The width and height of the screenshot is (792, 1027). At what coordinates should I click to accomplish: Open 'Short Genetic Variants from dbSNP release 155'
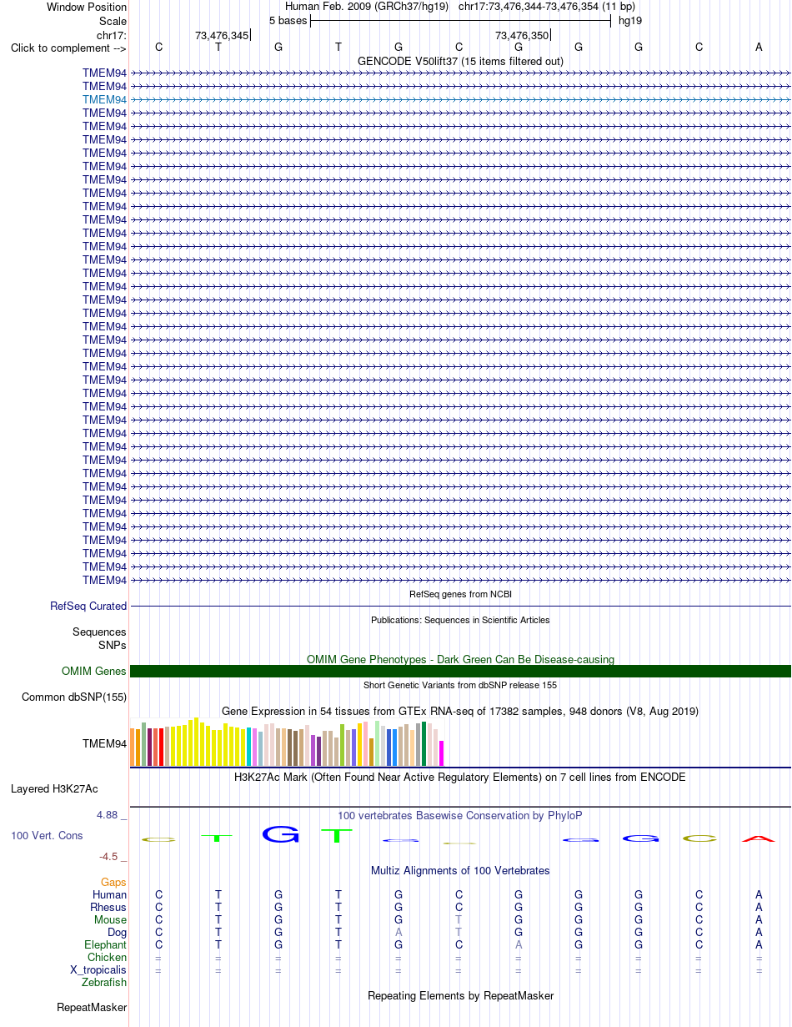pos(460,685)
